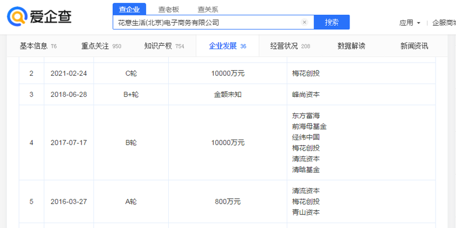Click investor 青山资本 in the A round row
The height and width of the screenshot is (228, 456).
(x=306, y=212)
